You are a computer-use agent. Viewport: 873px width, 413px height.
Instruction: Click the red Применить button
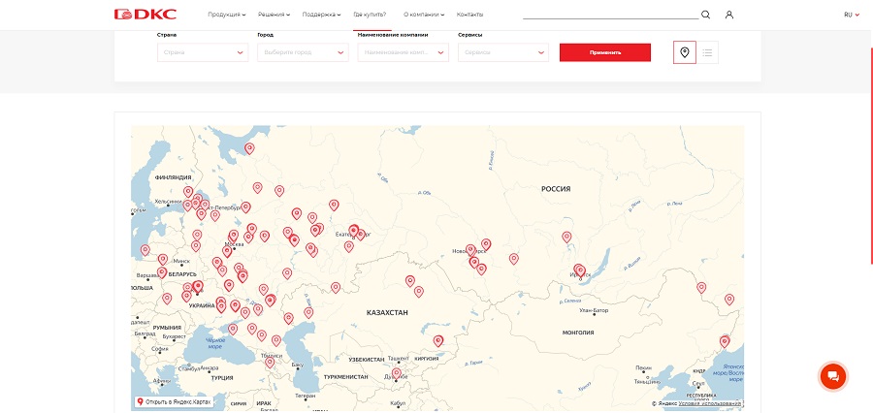(x=605, y=52)
